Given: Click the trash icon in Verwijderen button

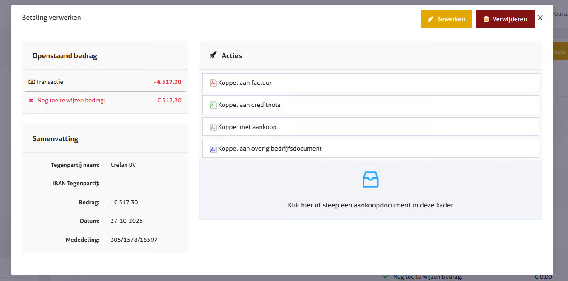Looking at the screenshot, I should (486, 19).
